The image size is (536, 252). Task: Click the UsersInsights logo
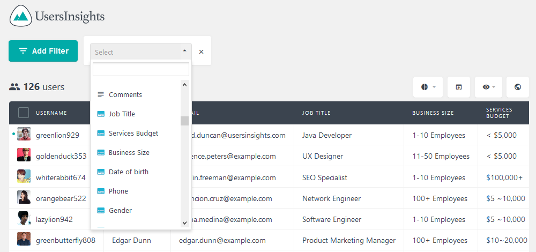pyautogui.click(x=57, y=16)
